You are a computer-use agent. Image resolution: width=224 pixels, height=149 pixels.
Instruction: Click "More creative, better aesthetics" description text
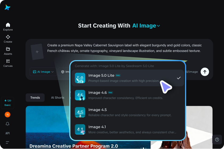[132, 132]
